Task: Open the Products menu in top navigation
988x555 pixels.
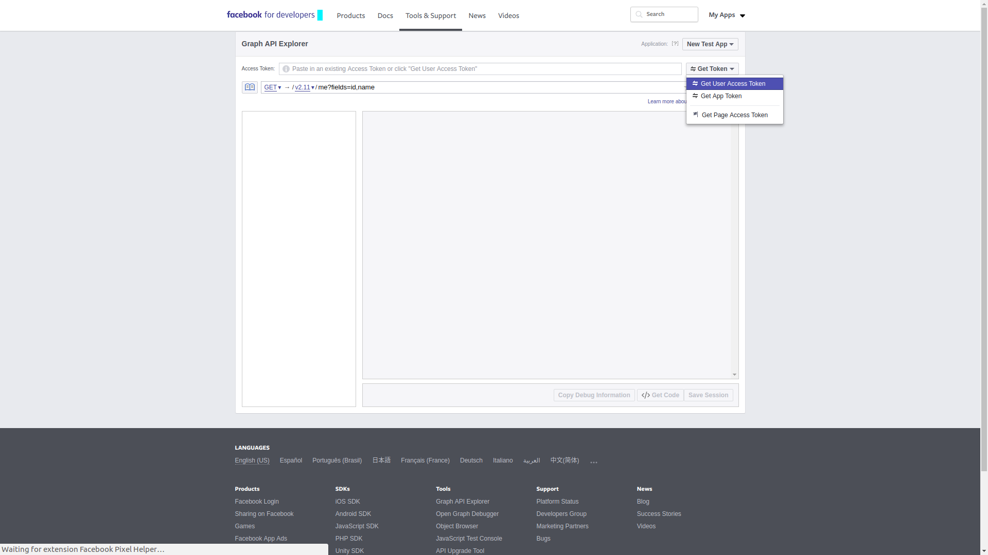Action: [351, 15]
